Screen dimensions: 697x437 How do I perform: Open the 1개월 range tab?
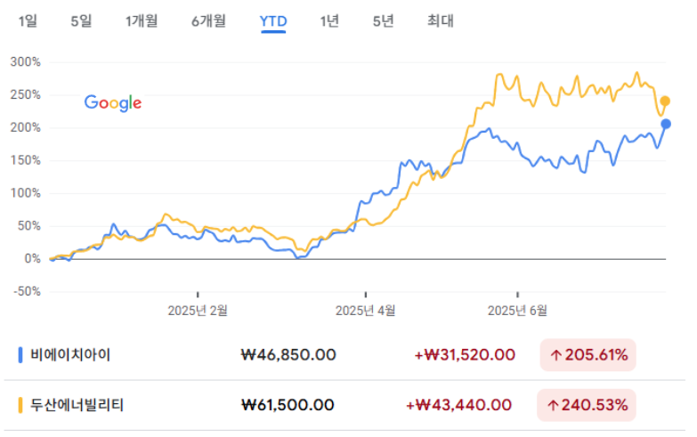click(142, 20)
